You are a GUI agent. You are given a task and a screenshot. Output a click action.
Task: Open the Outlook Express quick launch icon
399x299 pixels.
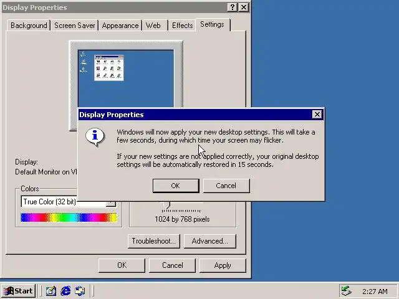[80, 291]
